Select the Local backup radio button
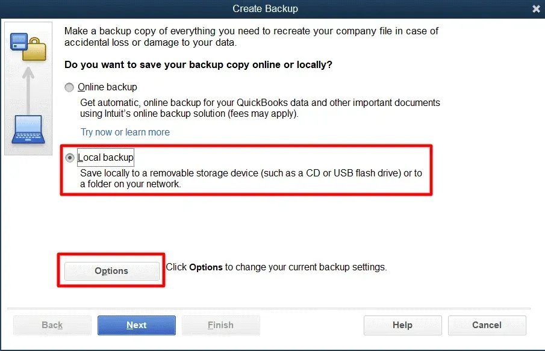Viewport: 545px width, 351px height. click(70, 158)
